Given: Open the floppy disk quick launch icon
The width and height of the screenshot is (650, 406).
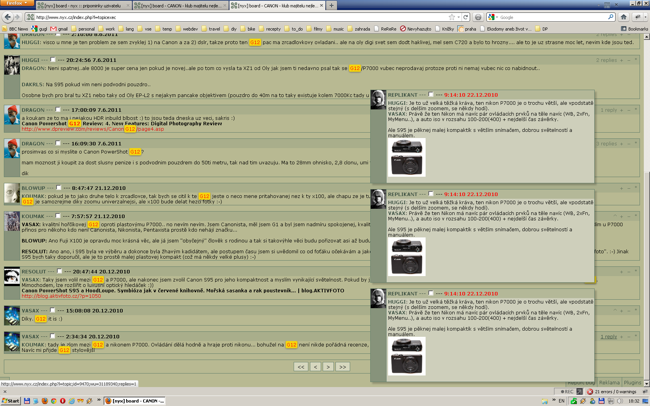Looking at the screenshot, I should 27,401.
